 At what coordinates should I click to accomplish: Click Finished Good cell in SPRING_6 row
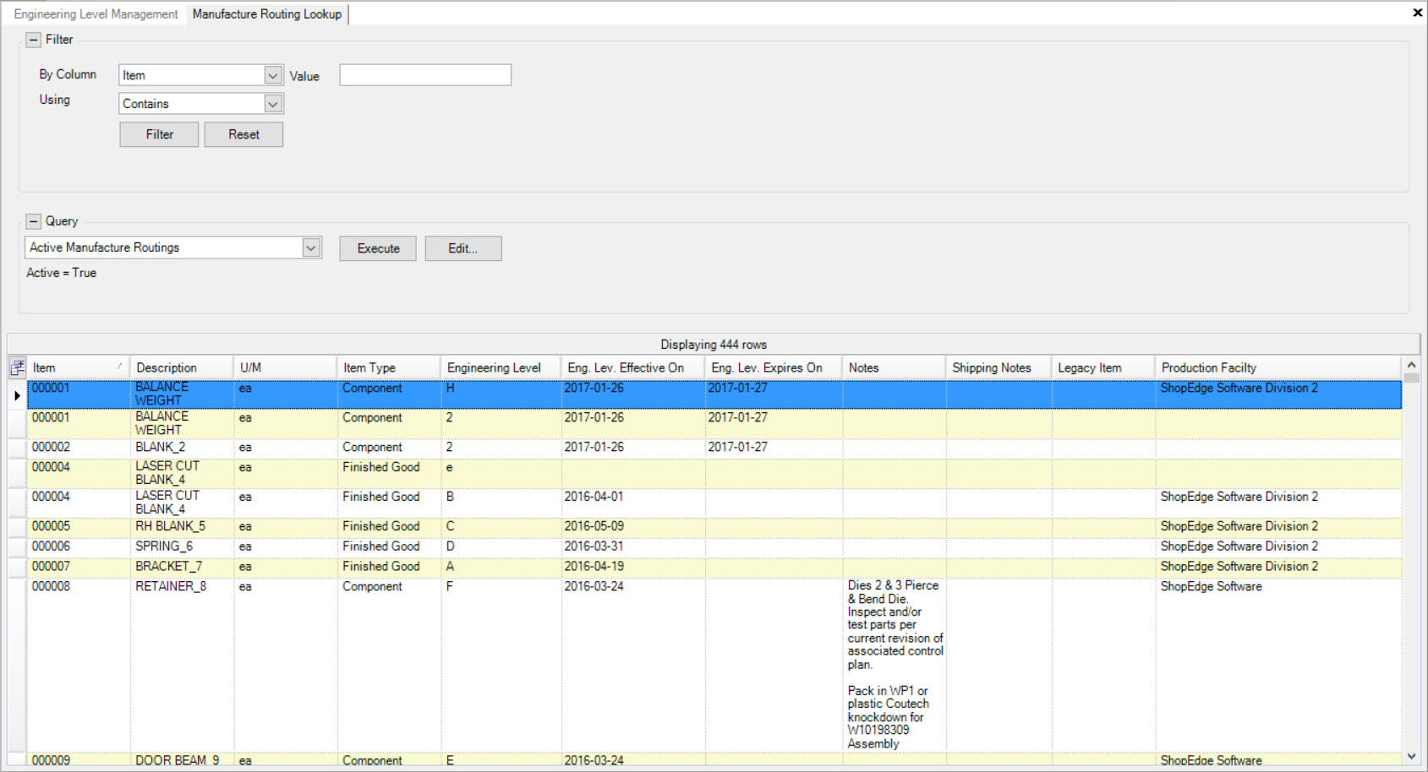pyautogui.click(x=389, y=547)
